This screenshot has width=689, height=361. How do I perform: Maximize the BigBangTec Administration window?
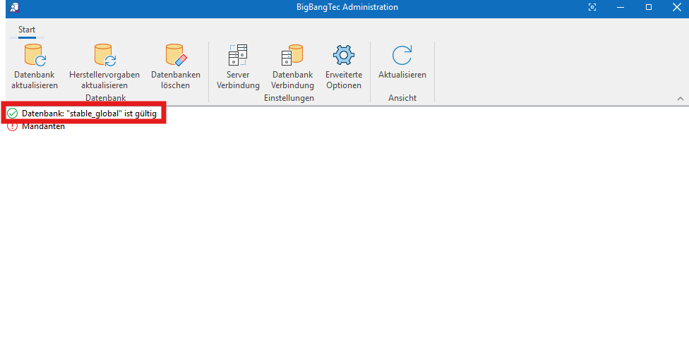tap(649, 7)
